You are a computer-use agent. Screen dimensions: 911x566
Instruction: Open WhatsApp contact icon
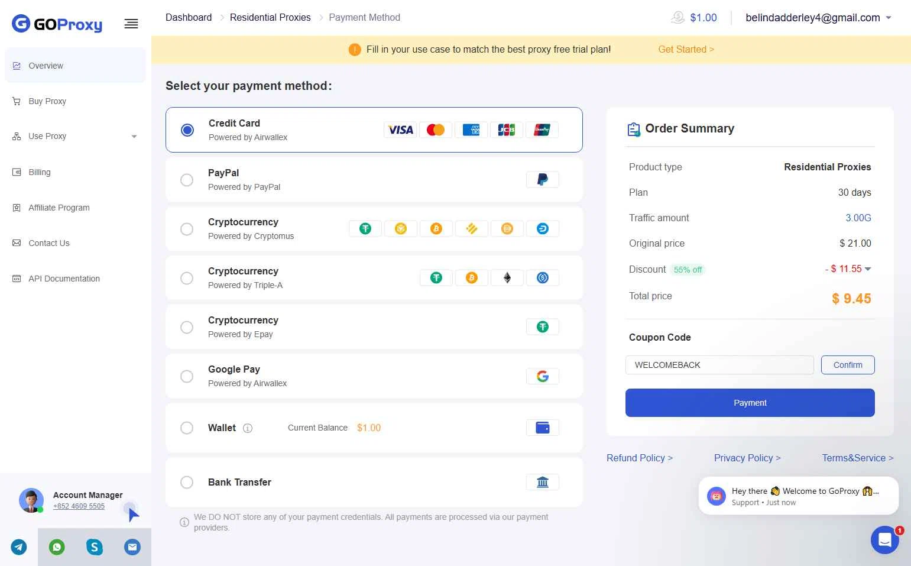point(57,547)
